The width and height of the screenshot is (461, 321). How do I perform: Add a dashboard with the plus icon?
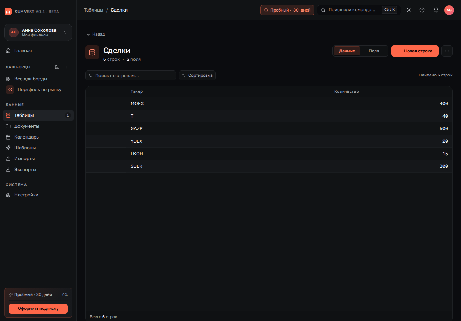tap(67, 67)
